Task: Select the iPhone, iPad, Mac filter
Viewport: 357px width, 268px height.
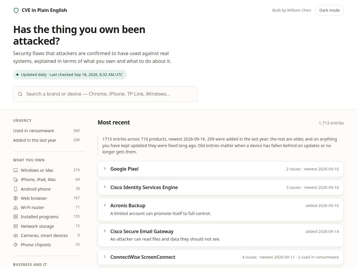Action: click(46, 180)
